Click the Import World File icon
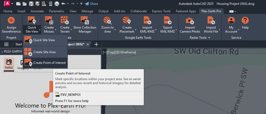 pos(211,20)
